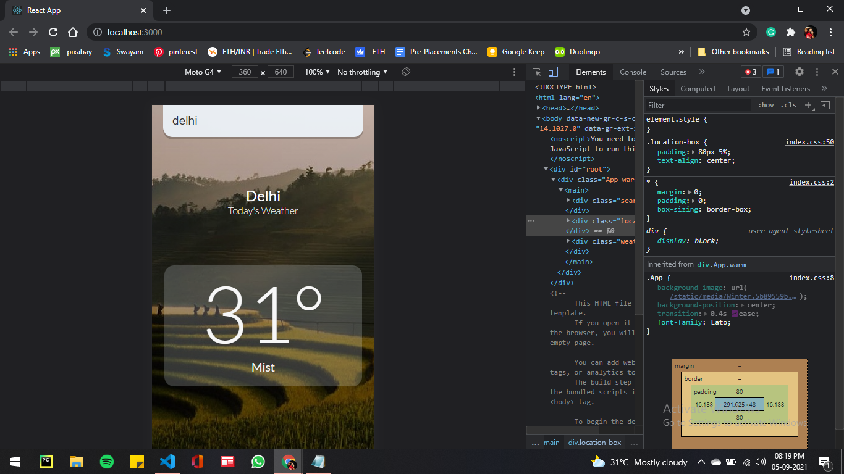Click the Winter background image URL link
This screenshot has width=844, height=474.
point(733,296)
